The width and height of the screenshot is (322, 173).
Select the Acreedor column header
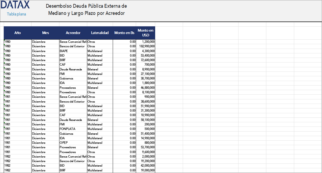pos(73,33)
